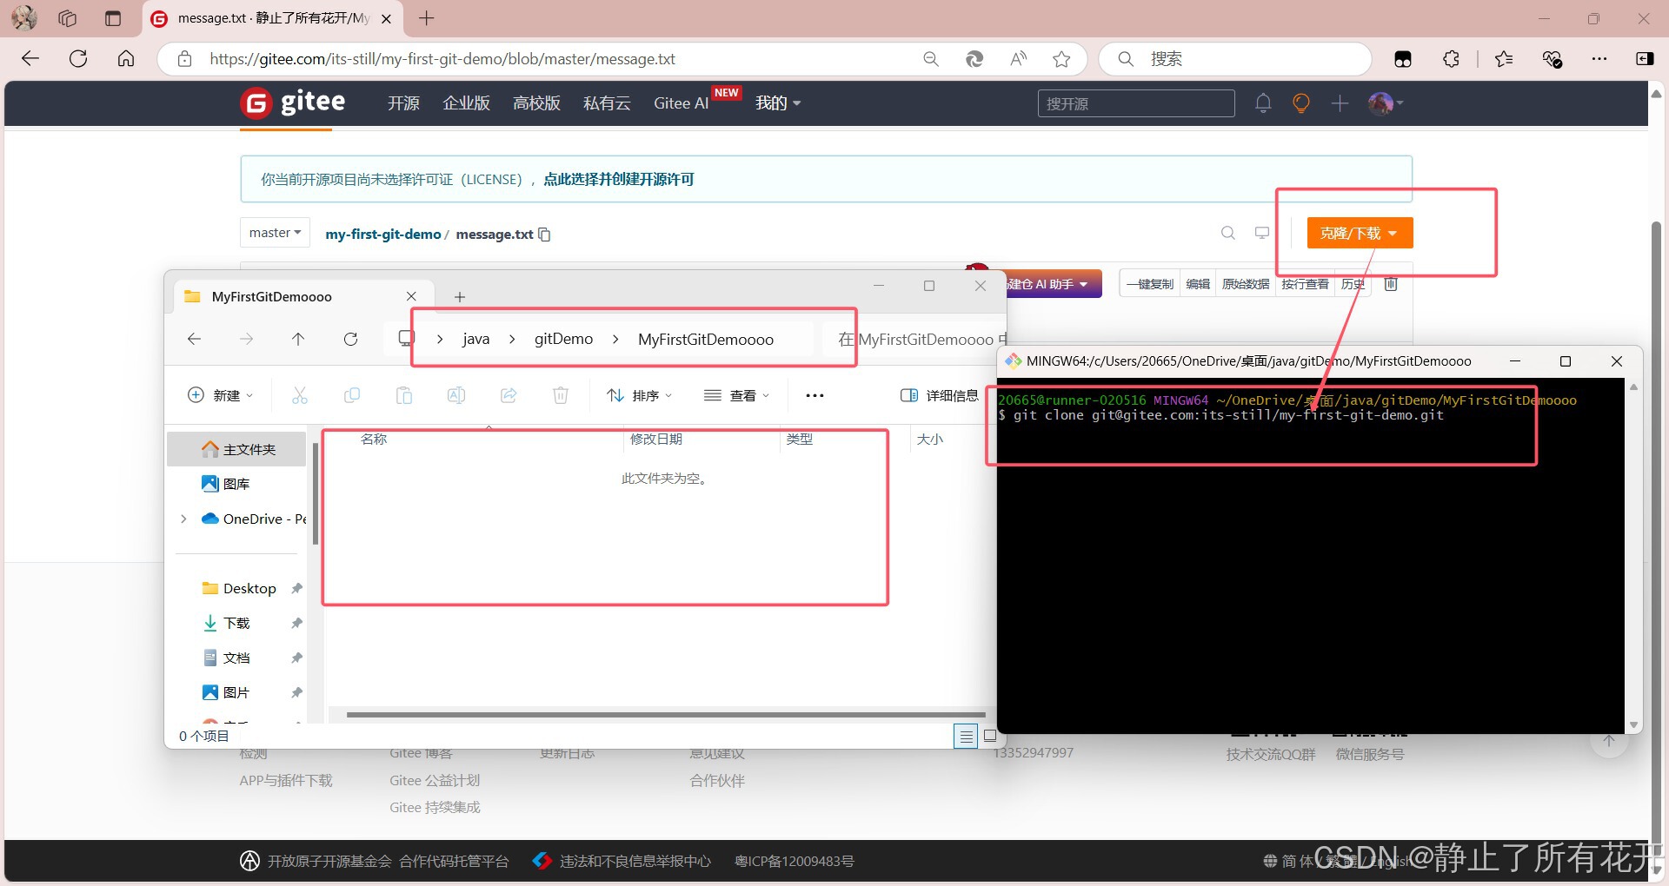
Task: Select 主文件夹 in Explorer sidebar
Action: coord(237,449)
